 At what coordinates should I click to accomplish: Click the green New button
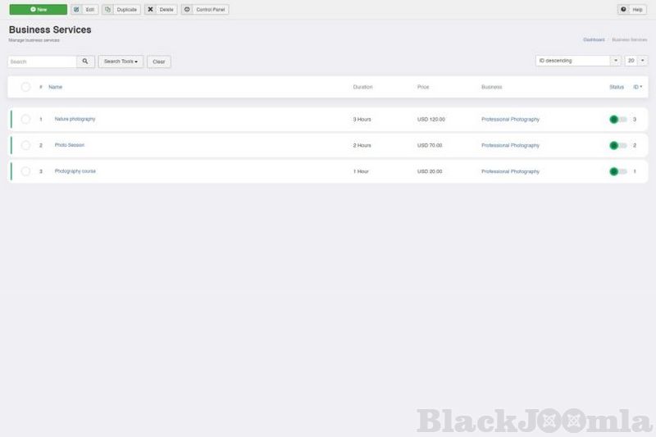38,10
